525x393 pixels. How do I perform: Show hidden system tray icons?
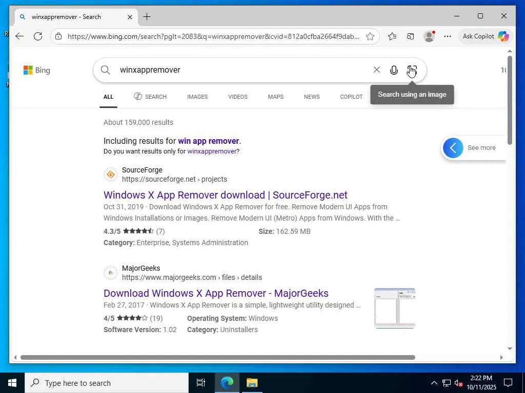click(x=434, y=383)
